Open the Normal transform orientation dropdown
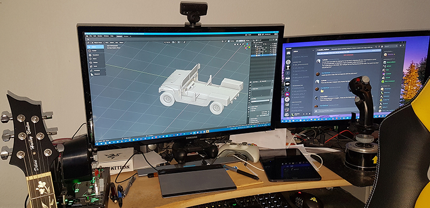This screenshot has height=208, width=430. 168,42
